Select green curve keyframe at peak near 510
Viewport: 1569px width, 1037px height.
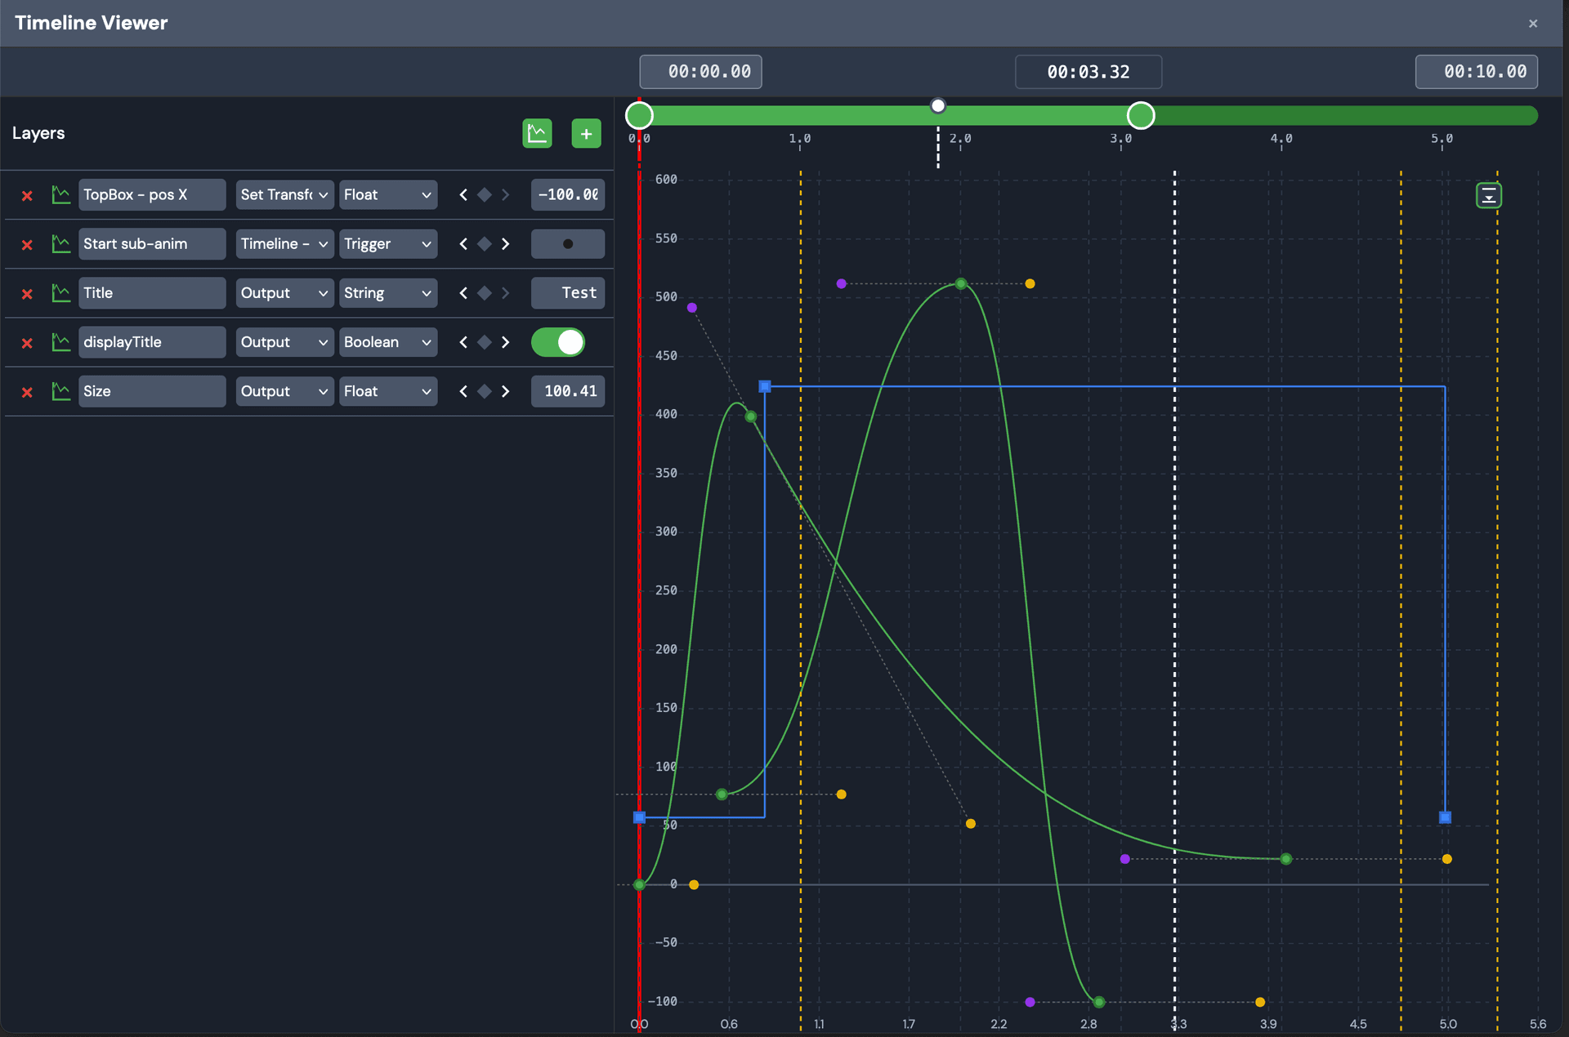click(961, 283)
